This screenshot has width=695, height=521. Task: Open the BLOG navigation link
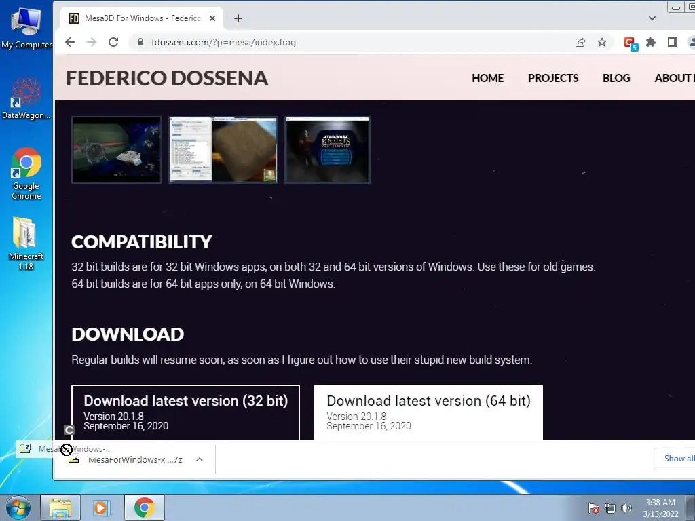(x=616, y=79)
